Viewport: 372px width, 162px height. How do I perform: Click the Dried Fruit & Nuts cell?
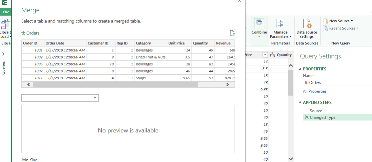click(x=151, y=57)
